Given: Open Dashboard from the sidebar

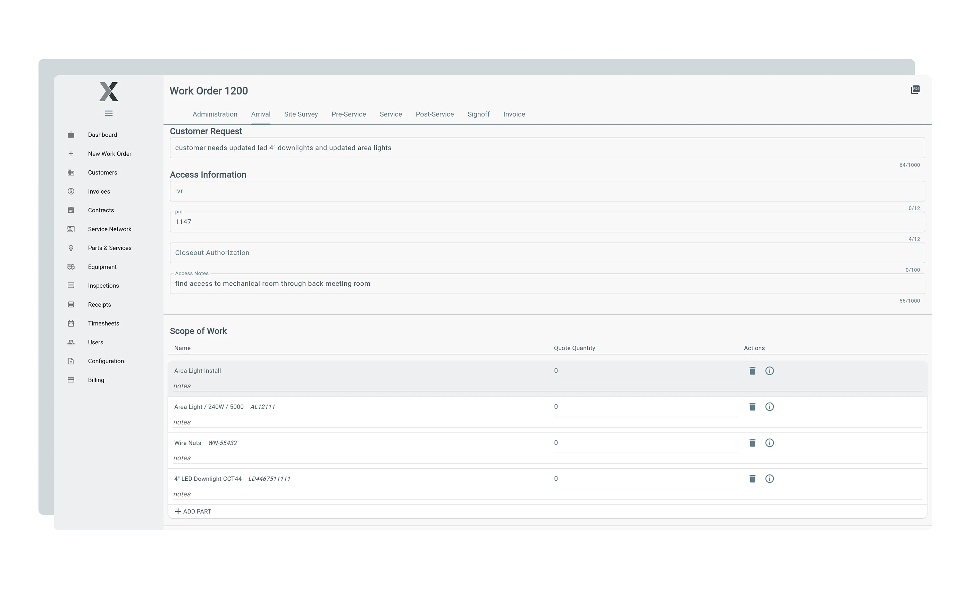Looking at the screenshot, I should coord(102,135).
